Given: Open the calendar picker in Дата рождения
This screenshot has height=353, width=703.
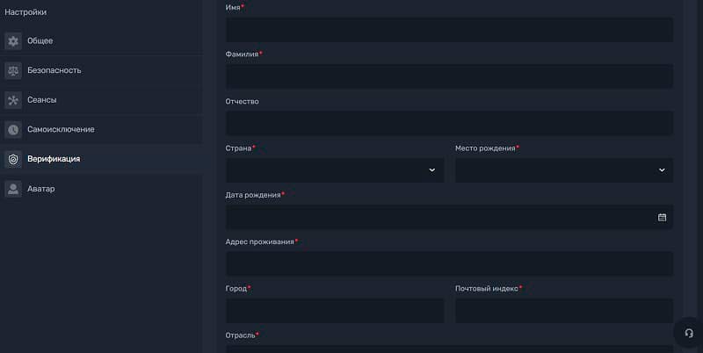Looking at the screenshot, I should pos(662,217).
